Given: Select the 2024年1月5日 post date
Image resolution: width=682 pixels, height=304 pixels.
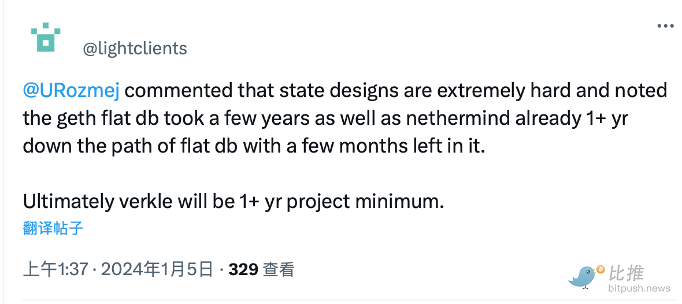Looking at the screenshot, I should (x=158, y=269).
